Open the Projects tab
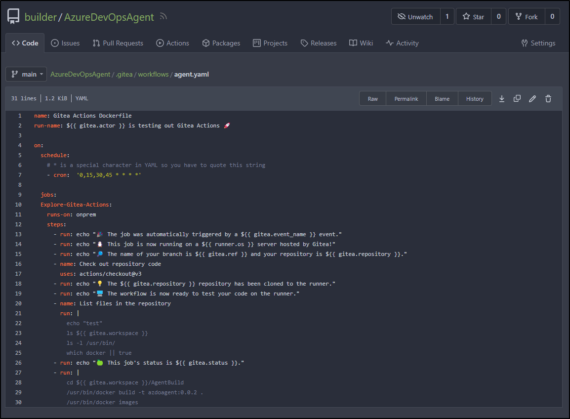Viewport: 570px width, 419px height. point(270,43)
